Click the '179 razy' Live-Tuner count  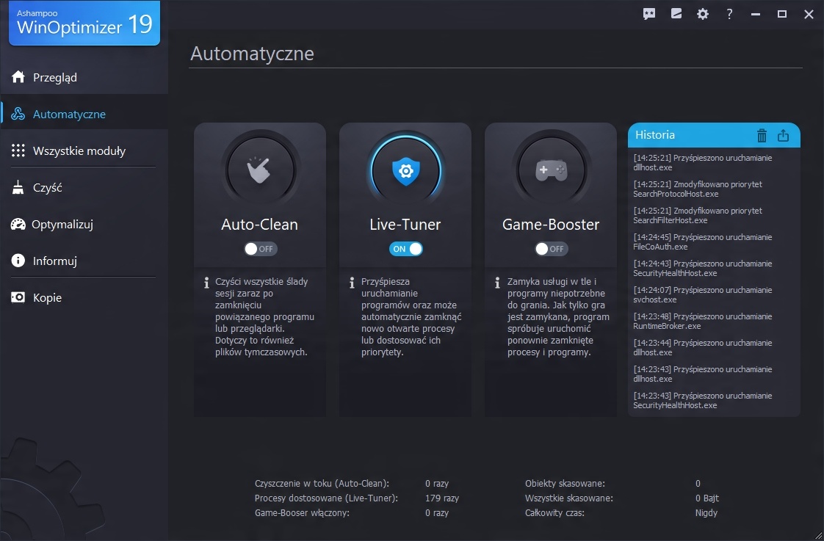(442, 498)
